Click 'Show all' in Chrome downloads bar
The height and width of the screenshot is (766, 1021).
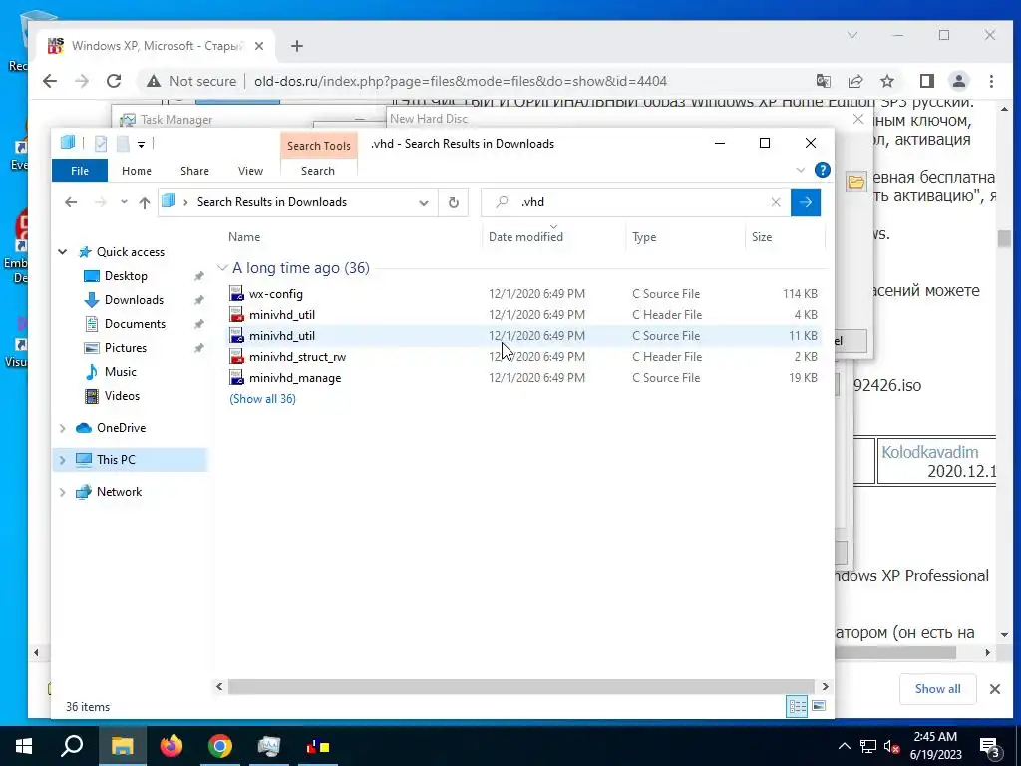tap(937, 689)
